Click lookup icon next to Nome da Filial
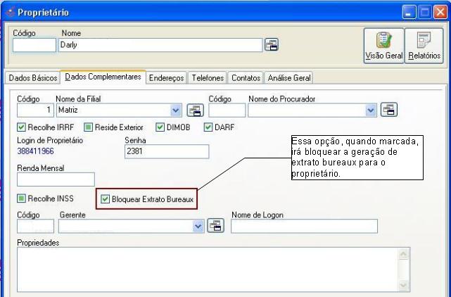Viewport: 451px width, 297px height. (x=193, y=110)
